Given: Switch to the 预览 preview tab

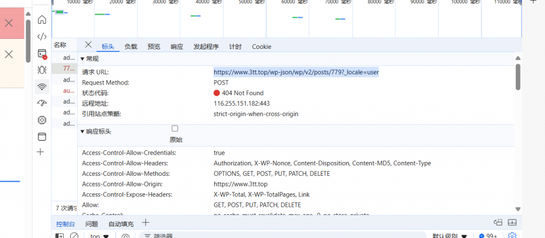Looking at the screenshot, I should click(x=154, y=47).
